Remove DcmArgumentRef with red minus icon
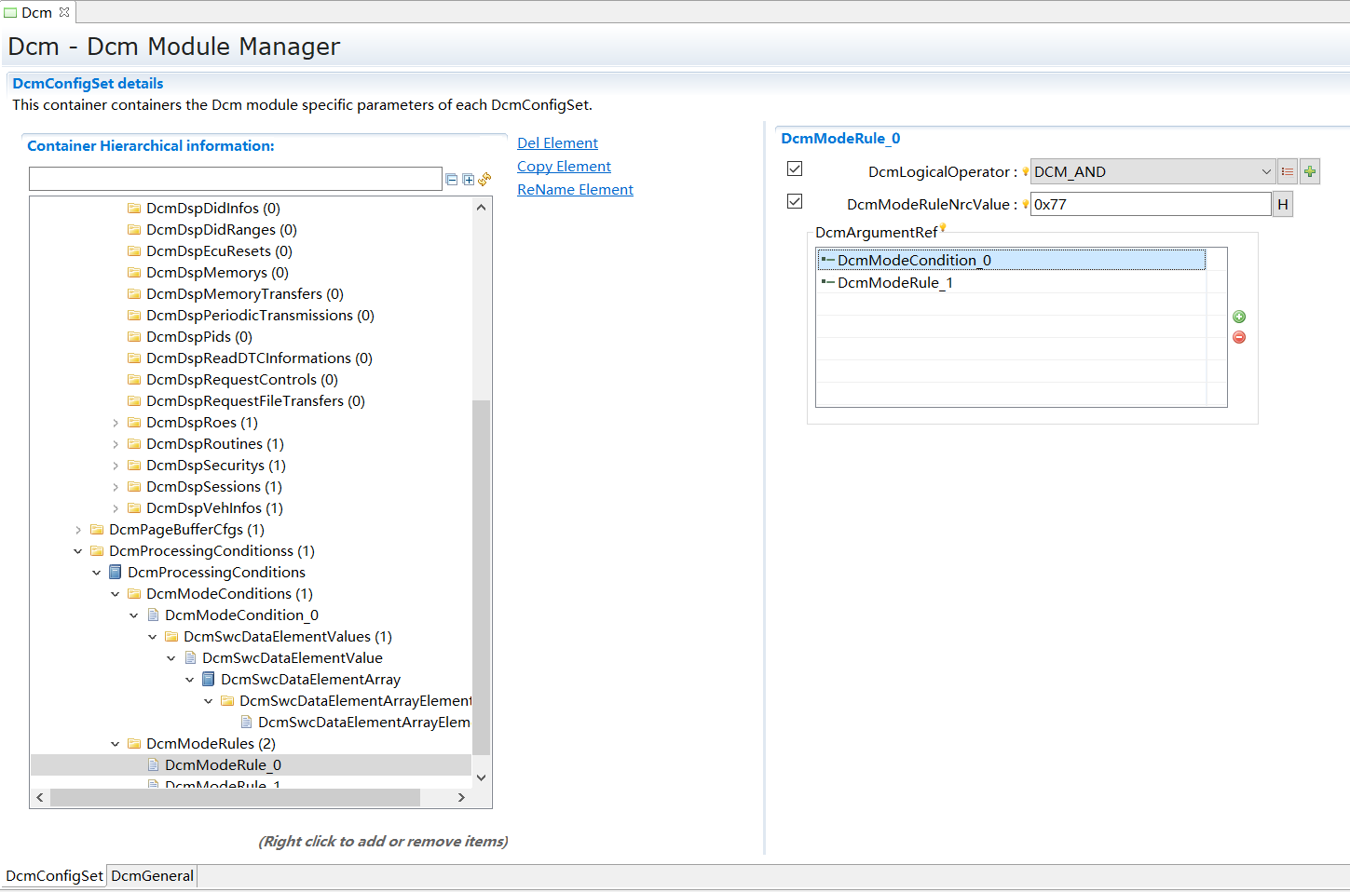The width and height of the screenshot is (1350, 892). click(x=1239, y=337)
